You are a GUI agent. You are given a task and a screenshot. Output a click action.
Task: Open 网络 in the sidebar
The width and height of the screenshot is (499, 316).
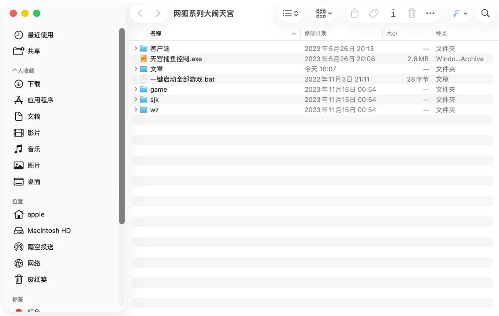coord(27,263)
